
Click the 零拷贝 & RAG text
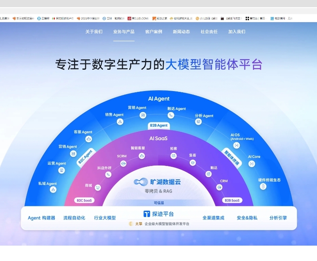pos(158,191)
